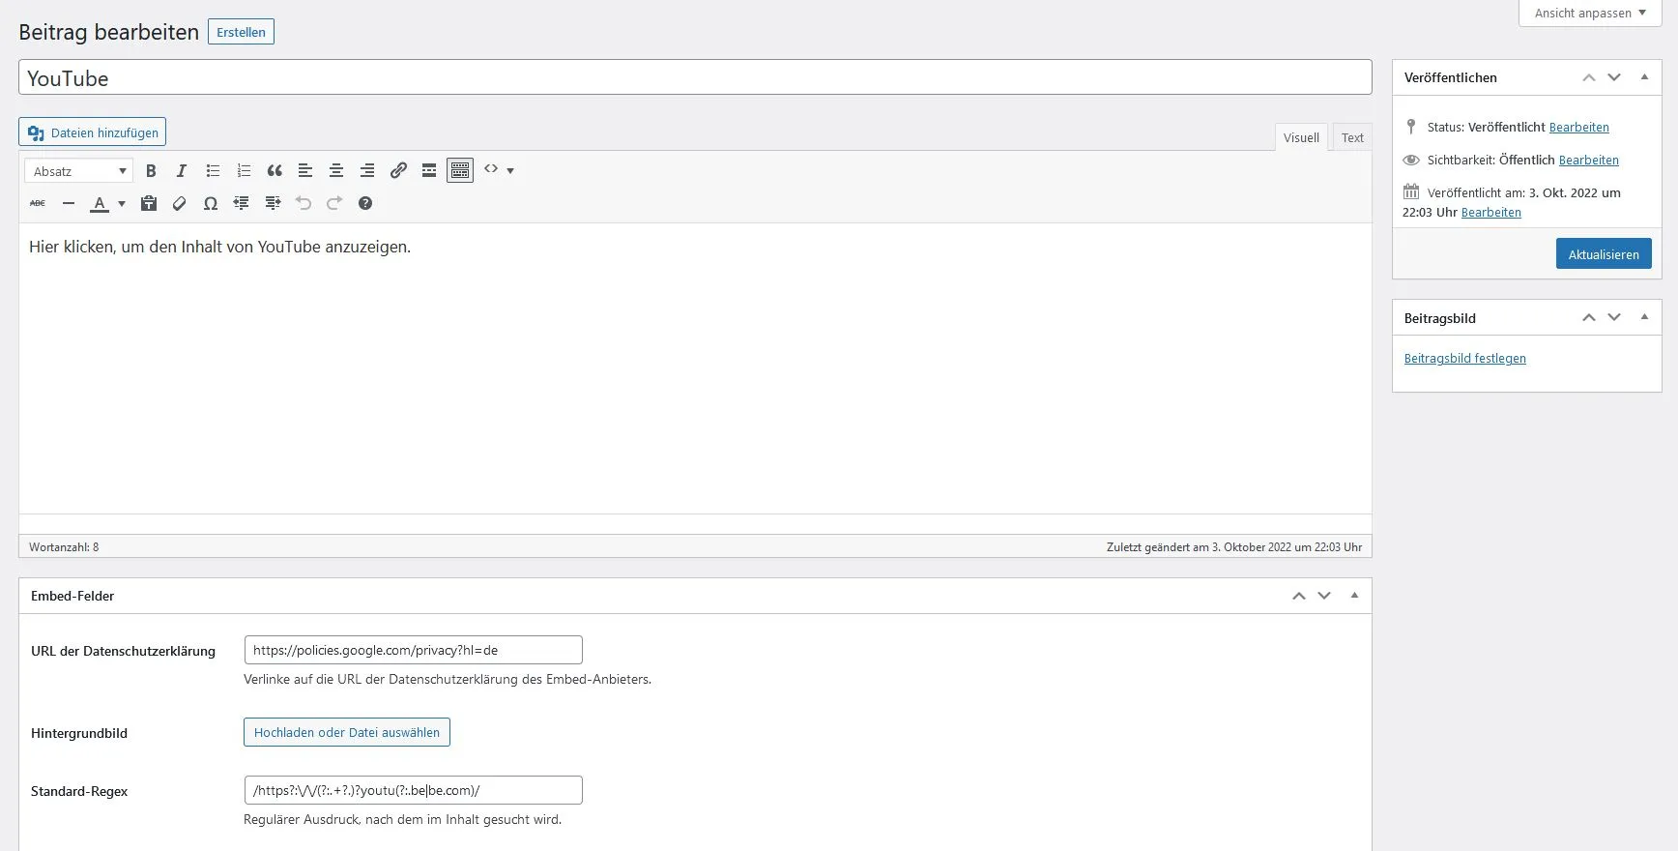The width and height of the screenshot is (1678, 851).
Task: Click the editor text about YouTube content
Action: click(x=219, y=247)
